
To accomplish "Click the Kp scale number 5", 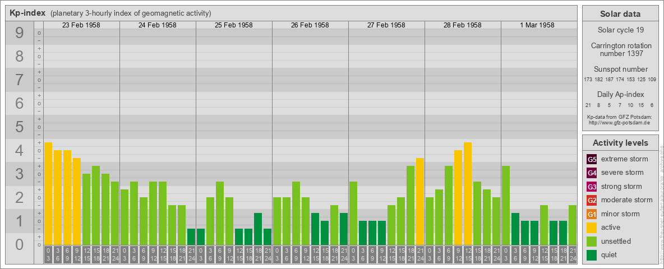I will pos(20,127).
